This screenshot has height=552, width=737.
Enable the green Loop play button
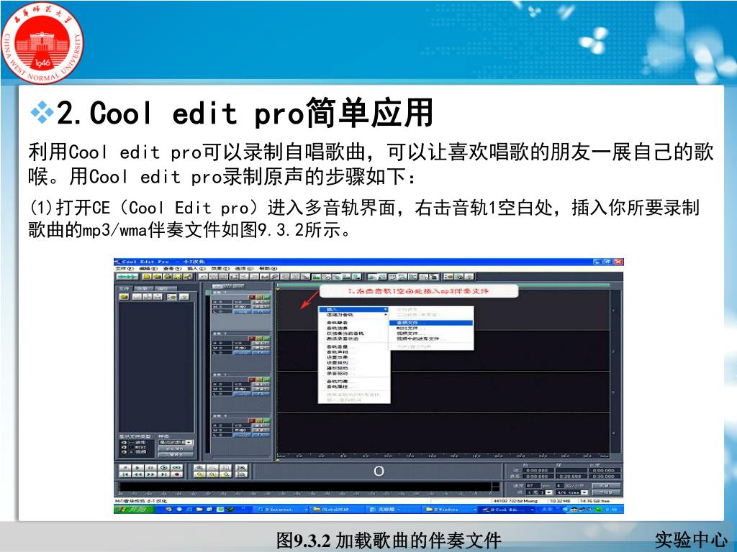coord(177,467)
